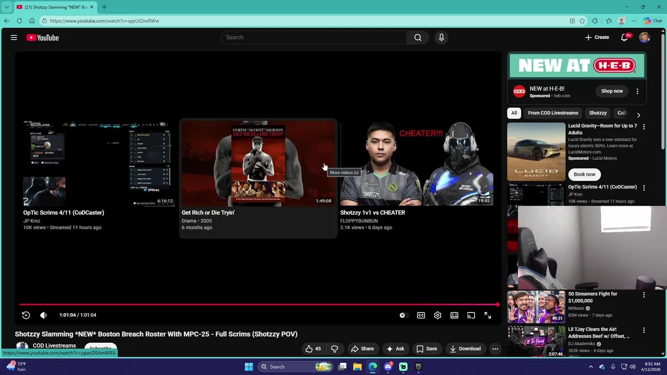Screen dimensions: 667x375
Task: Share the video
Action: coord(362,349)
